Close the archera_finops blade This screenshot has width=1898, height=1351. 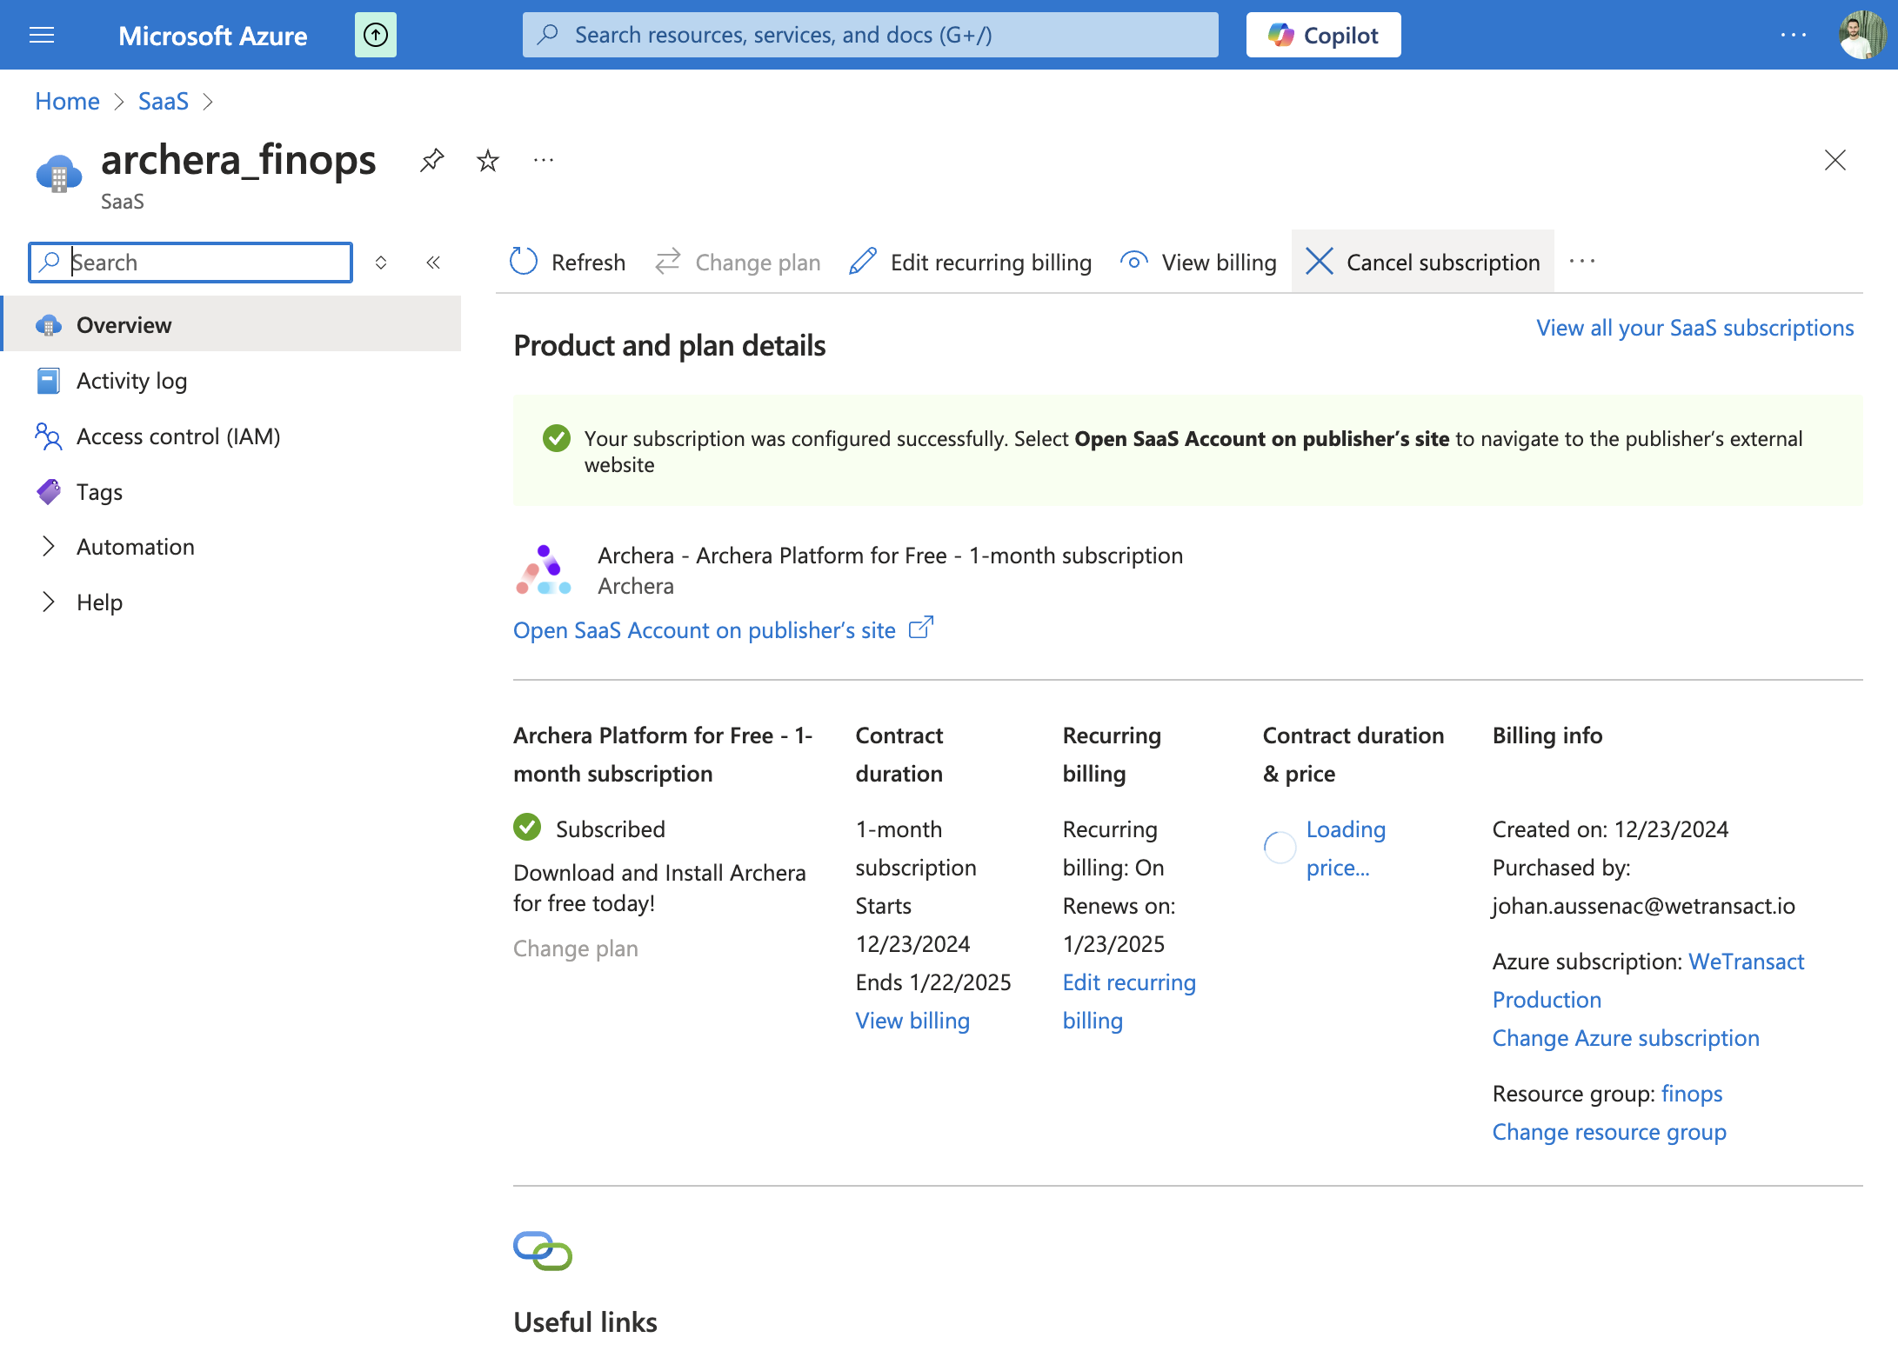[1835, 160]
